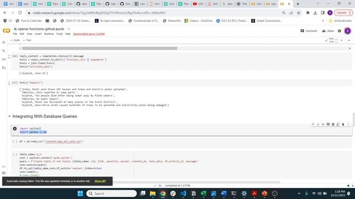This screenshot has height=199, width=355.
Task: Open the command palette icon at the bottom left
Action: (x=4, y=173)
